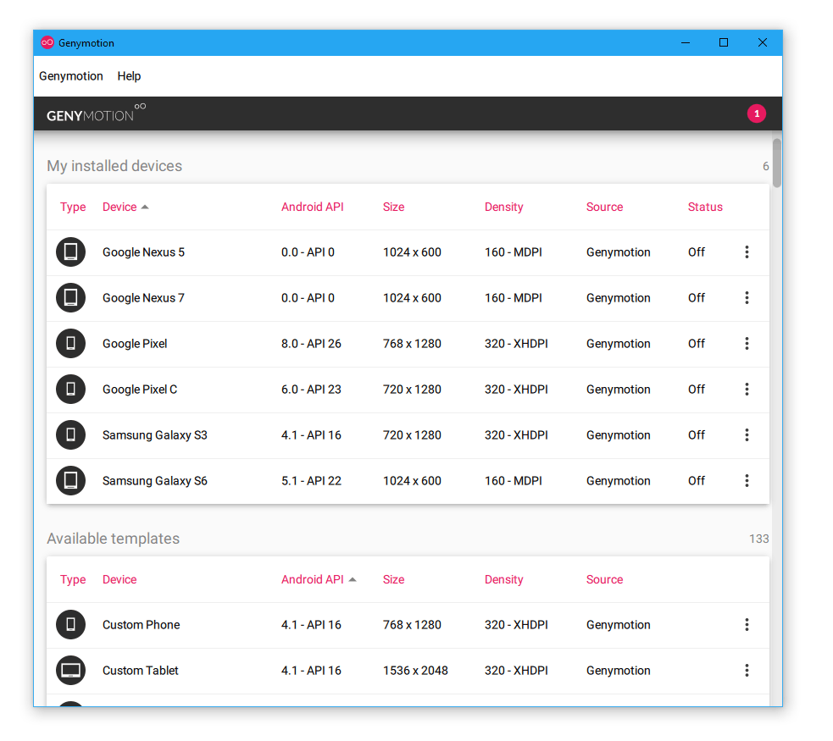Open the Genymotion menu in menu bar

pos(70,76)
